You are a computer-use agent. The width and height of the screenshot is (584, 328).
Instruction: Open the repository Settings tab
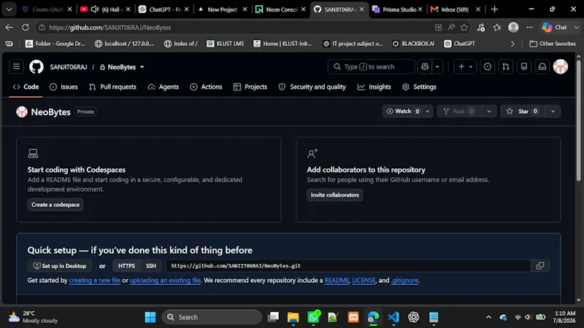tap(419, 87)
